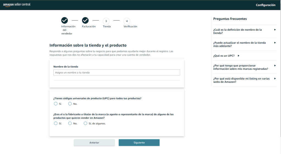Click the UPC question text
Viewport: 281px width, 154px height.
(97, 98)
